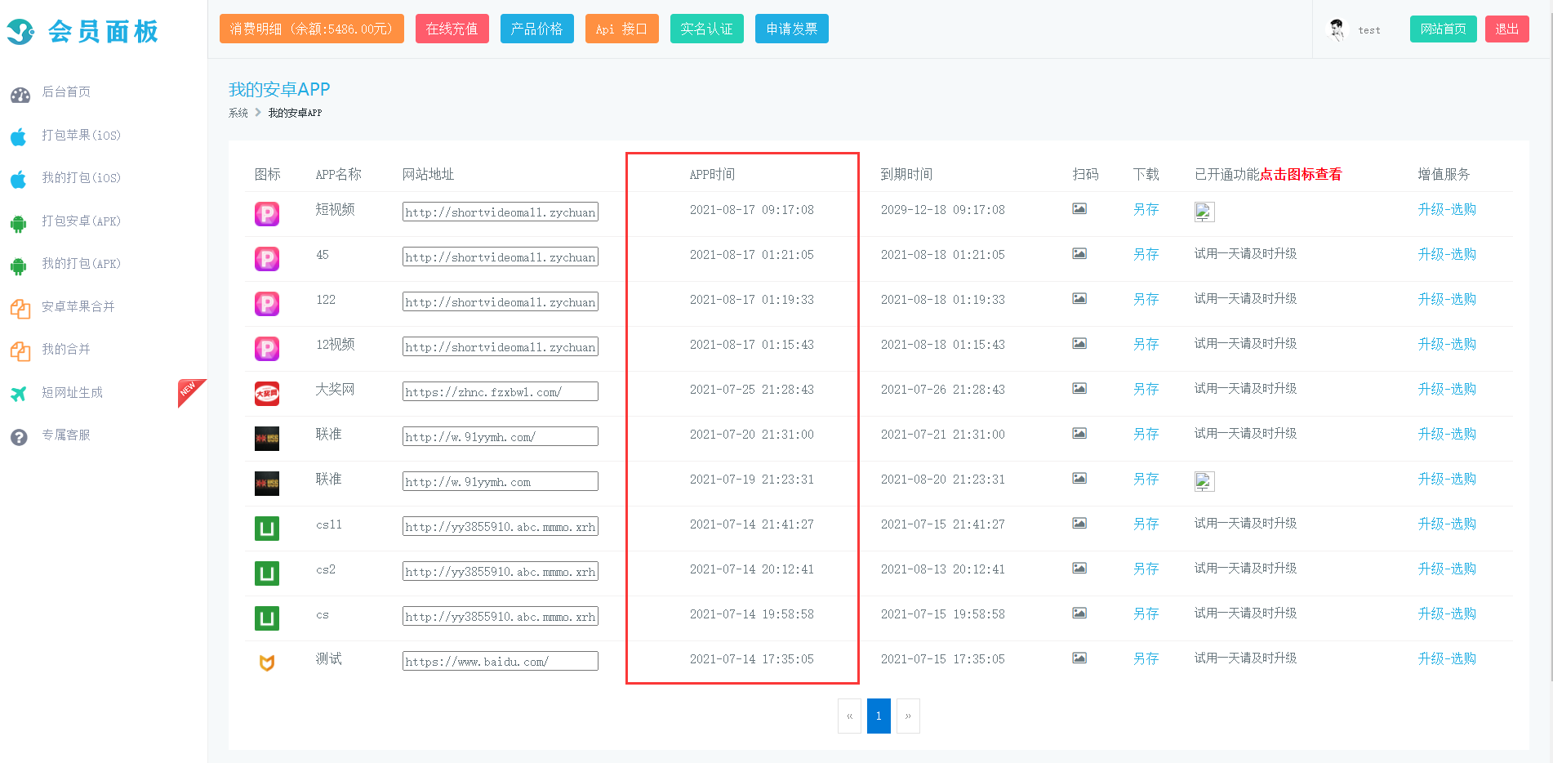Image resolution: width=1553 pixels, height=763 pixels.
Task: Click the user avatar next to test
Action: (1337, 30)
